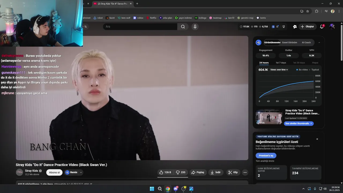Open the Windows Start menu

pos(152,189)
